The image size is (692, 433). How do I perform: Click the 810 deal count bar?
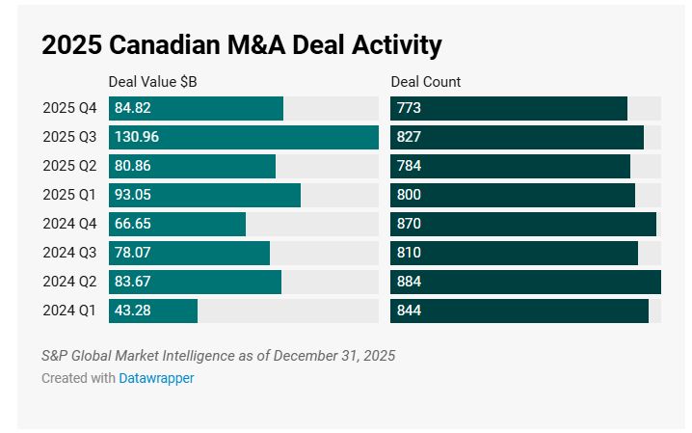pos(514,253)
